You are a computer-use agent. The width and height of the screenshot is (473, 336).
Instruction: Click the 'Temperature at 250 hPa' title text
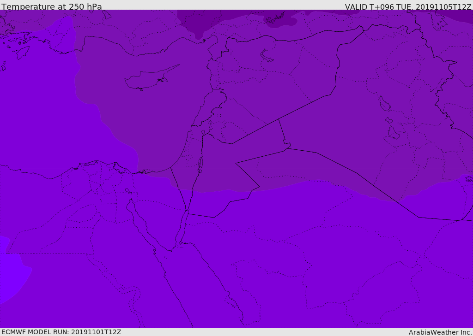(52, 6)
